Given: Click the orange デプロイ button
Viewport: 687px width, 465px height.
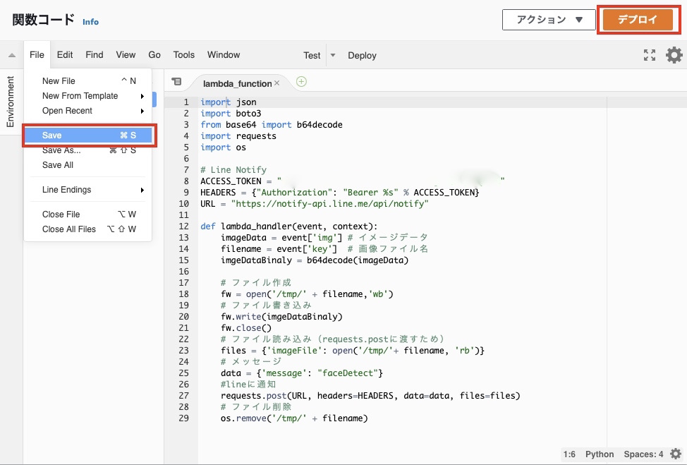Looking at the screenshot, I should pos(638,20).
